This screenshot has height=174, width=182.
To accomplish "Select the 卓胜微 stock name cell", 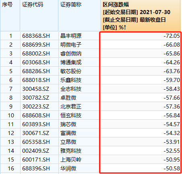I will (x=68, y=98).
